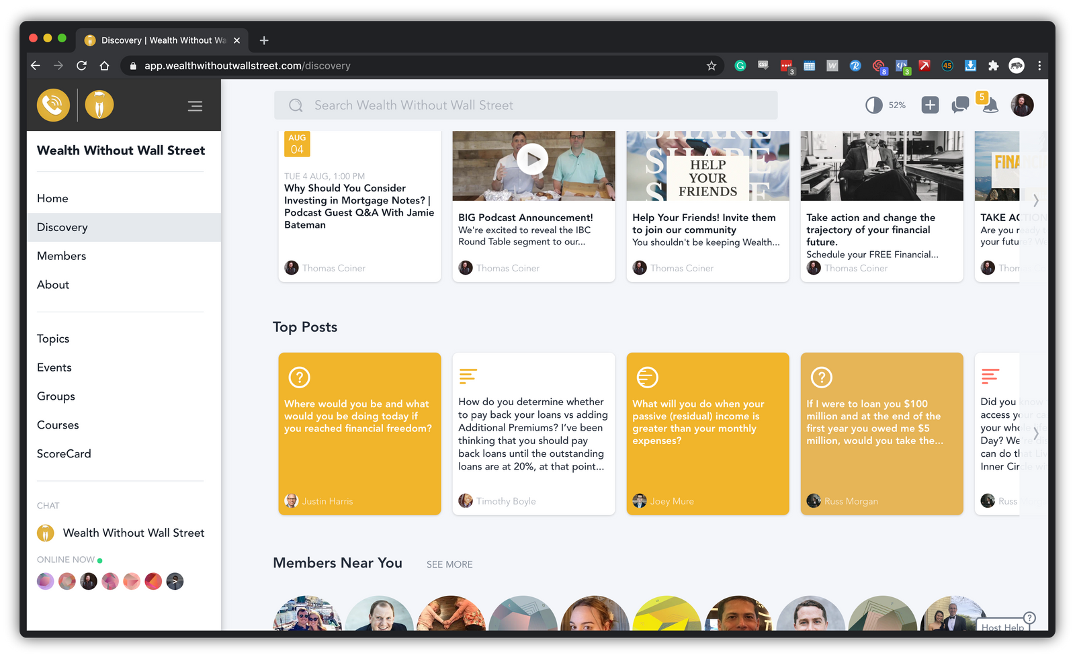Viewport: 1075px width, 661px height.
Task: Advance Top Posts carousel with right chevron
Action: pyautogui.click(x=1035, y=433)
